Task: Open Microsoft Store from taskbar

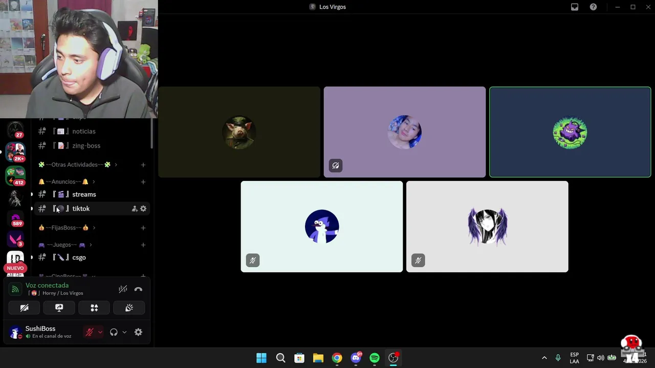Action: coord(299,358)
